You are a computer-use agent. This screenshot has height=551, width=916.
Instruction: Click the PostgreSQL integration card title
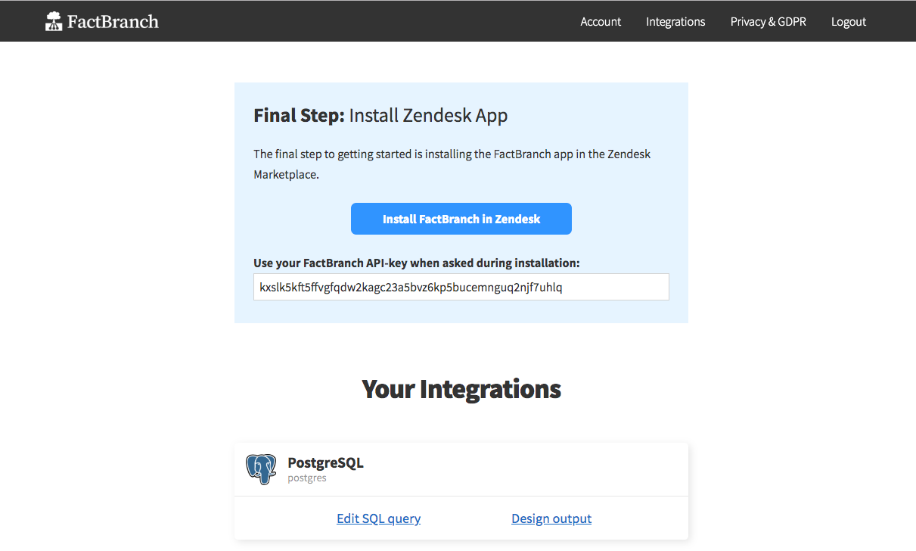click(325, 462)
